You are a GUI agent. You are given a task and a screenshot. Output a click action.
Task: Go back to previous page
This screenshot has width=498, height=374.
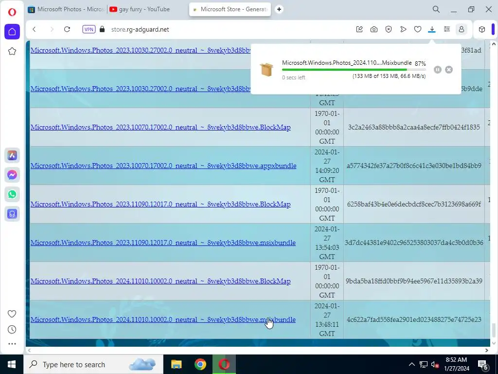tap(35, 29)
